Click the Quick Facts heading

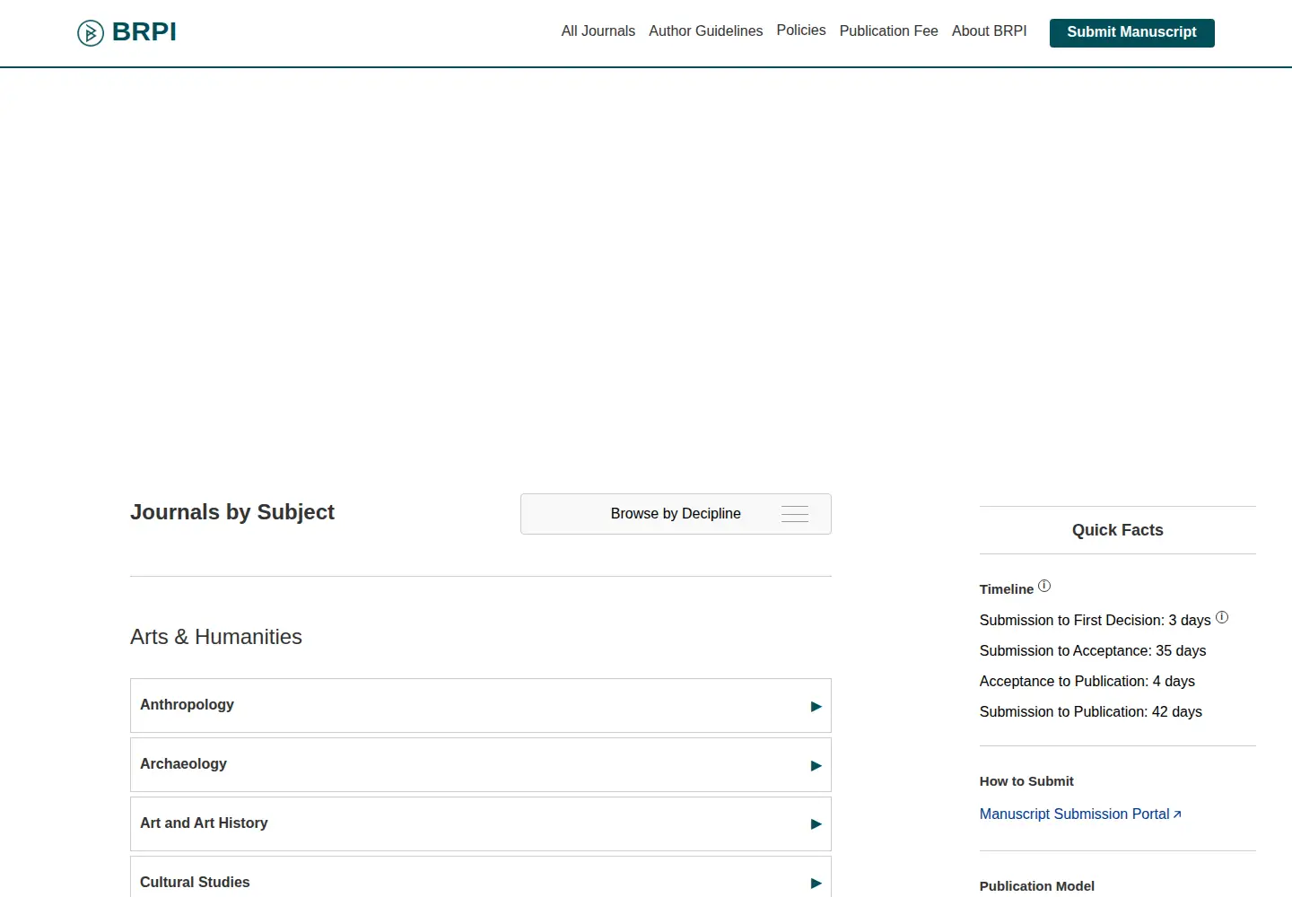pos(1118,530)
